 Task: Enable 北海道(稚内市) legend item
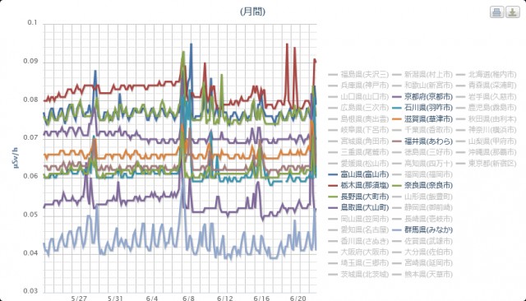click(487, 74)
